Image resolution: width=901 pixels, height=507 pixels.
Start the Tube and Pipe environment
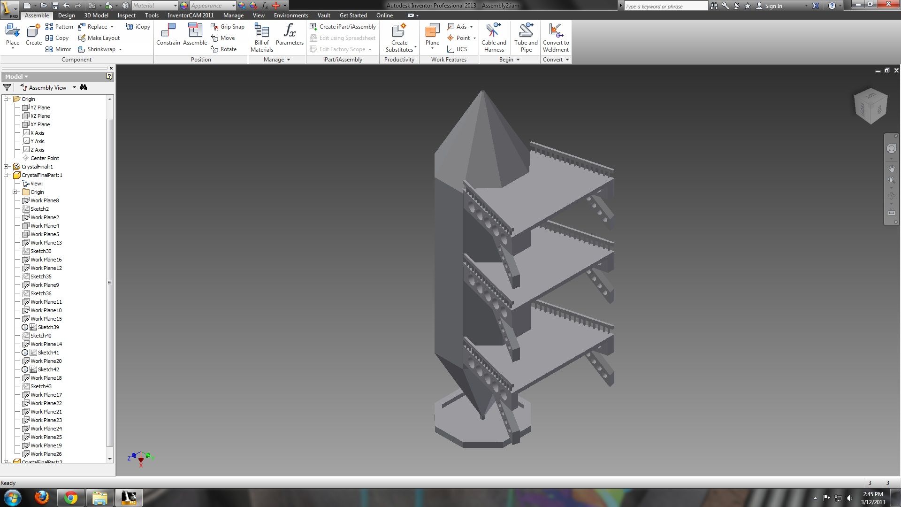pyautogui.click(x=525, y=35)
